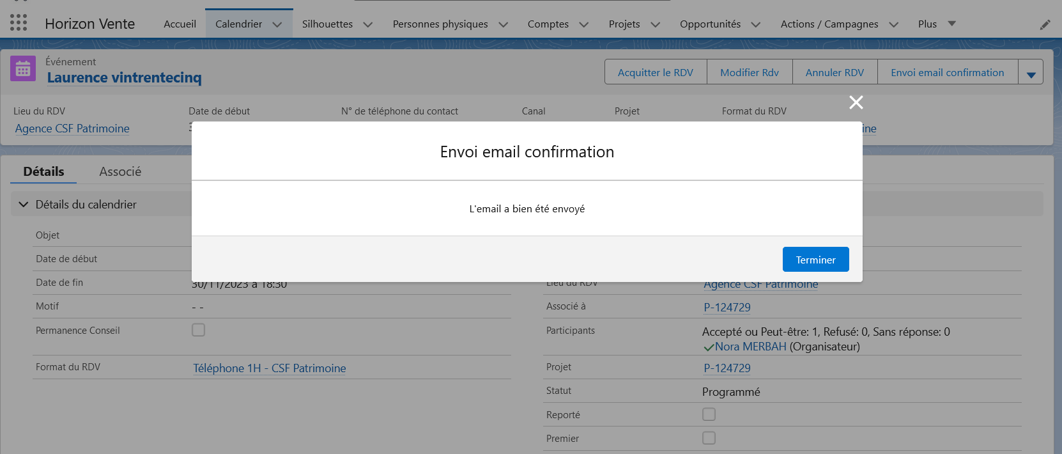This screenshot has height=454, width=1062.
Task: Click the Terminer button
Action: [815, 260]
